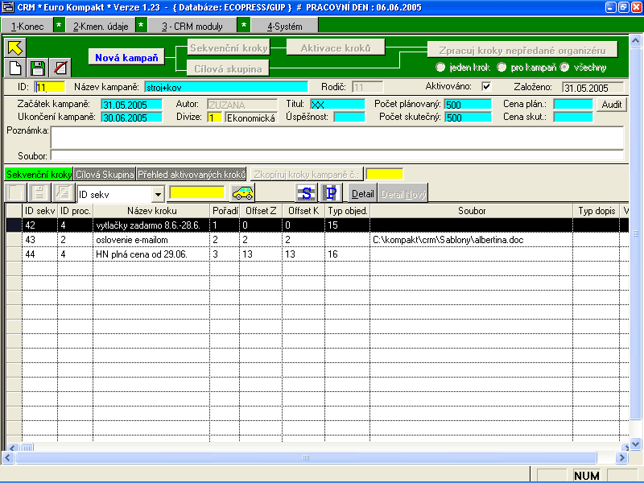Click the green floppy disk save icon
Image resolution: width=644 pixels, height=483 pixels.
37,68
